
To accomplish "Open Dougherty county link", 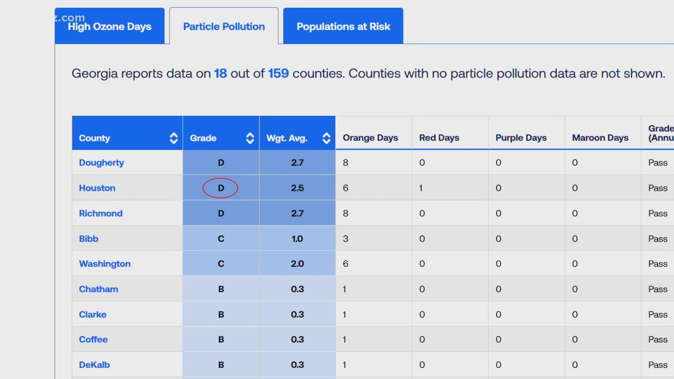I will click(x=101, y=163).
